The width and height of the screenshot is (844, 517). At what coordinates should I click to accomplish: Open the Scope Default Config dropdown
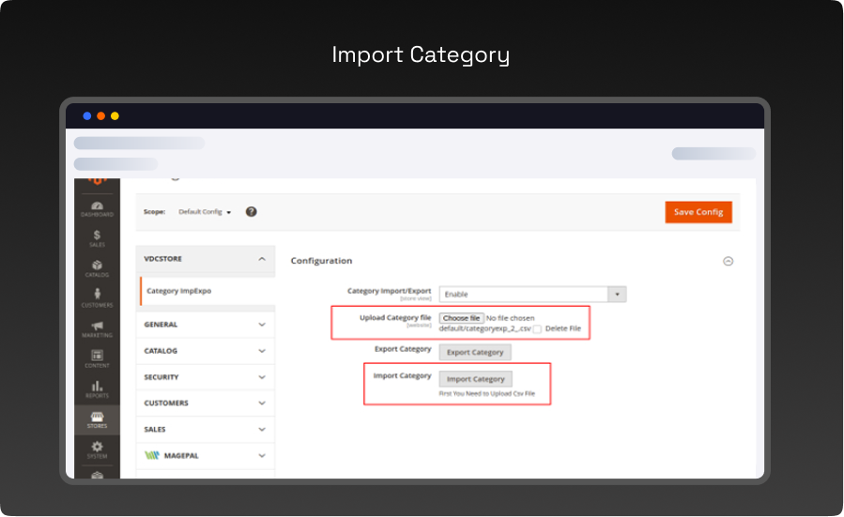(x=205, y=212)
